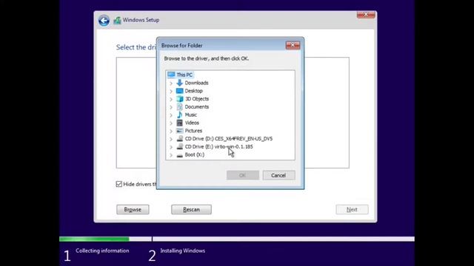The height and width of the screenshot is (266, 474).
Task: Click the green setup progress bar
Action: [94, 239]
